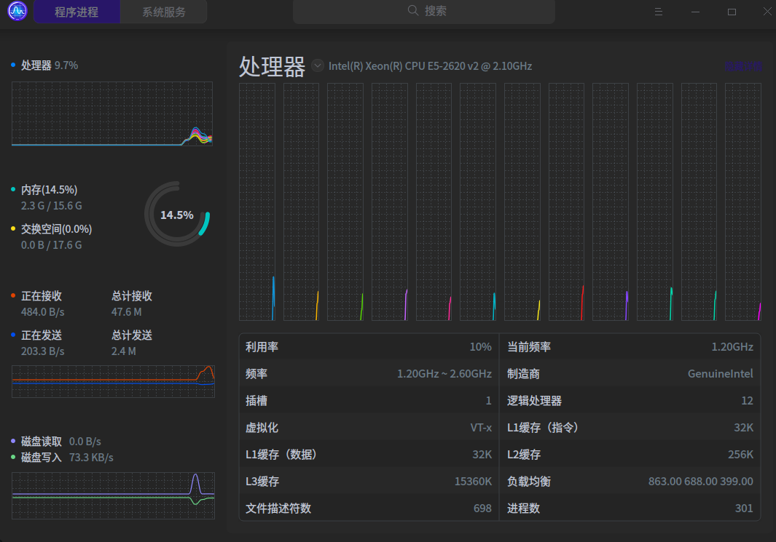The width and height of the screenshot is (776, 542).
Task: Click the memory usage ring chart
Action: 177,215
